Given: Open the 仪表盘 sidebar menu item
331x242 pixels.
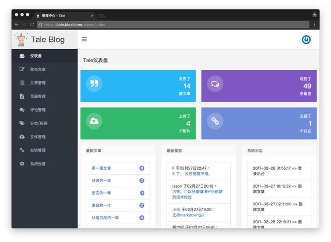Looking at the screenshot, I should pos(44,56).
